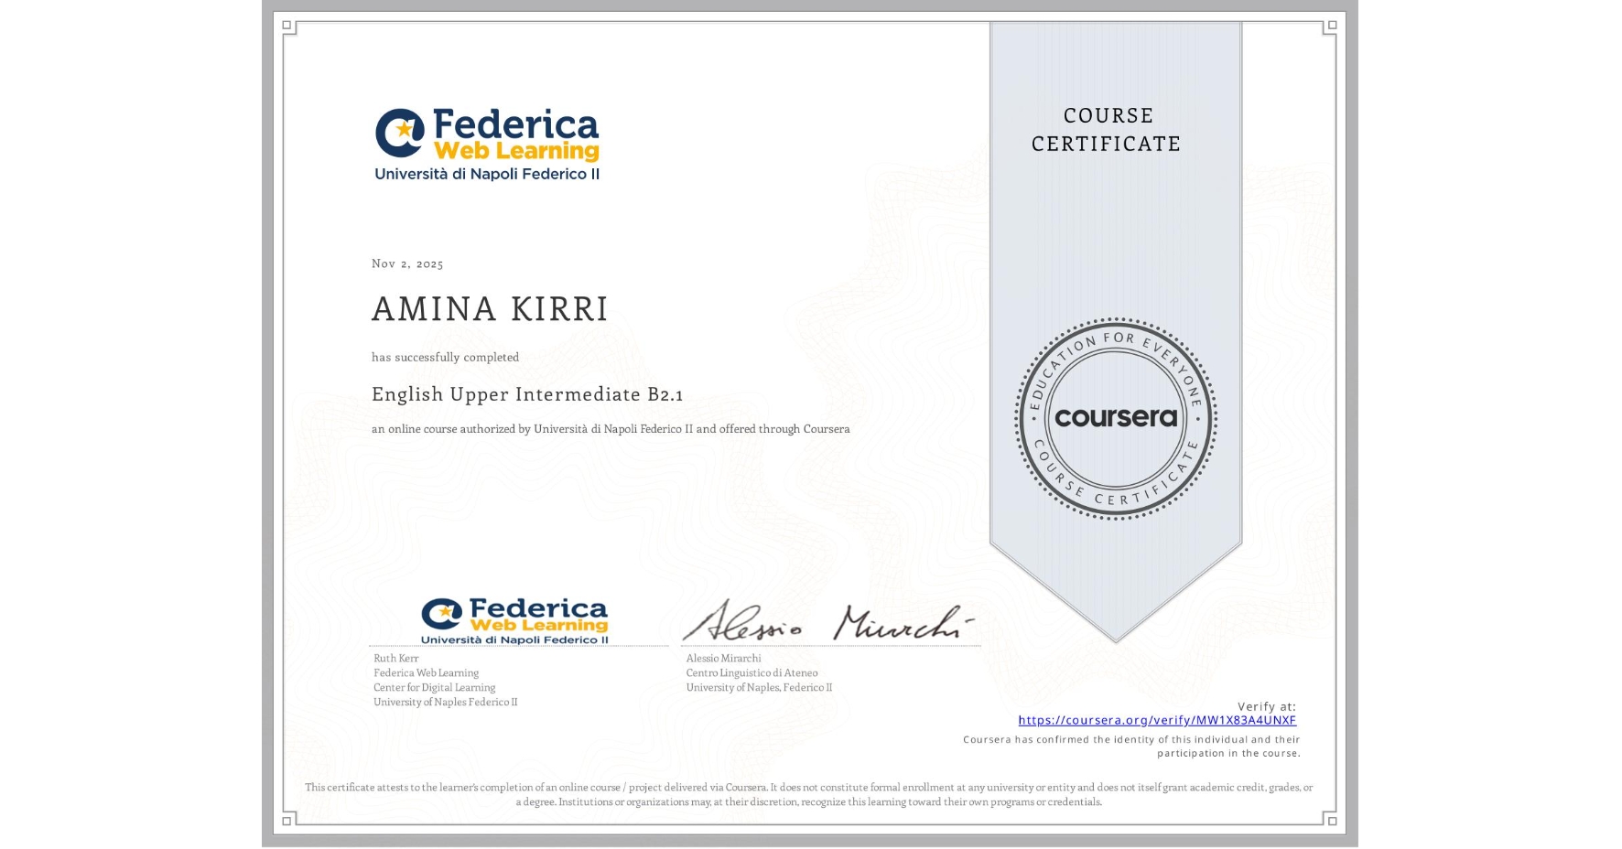
Task: Click the line 'an online course authorized by'
Action: (x=611, y=429)
